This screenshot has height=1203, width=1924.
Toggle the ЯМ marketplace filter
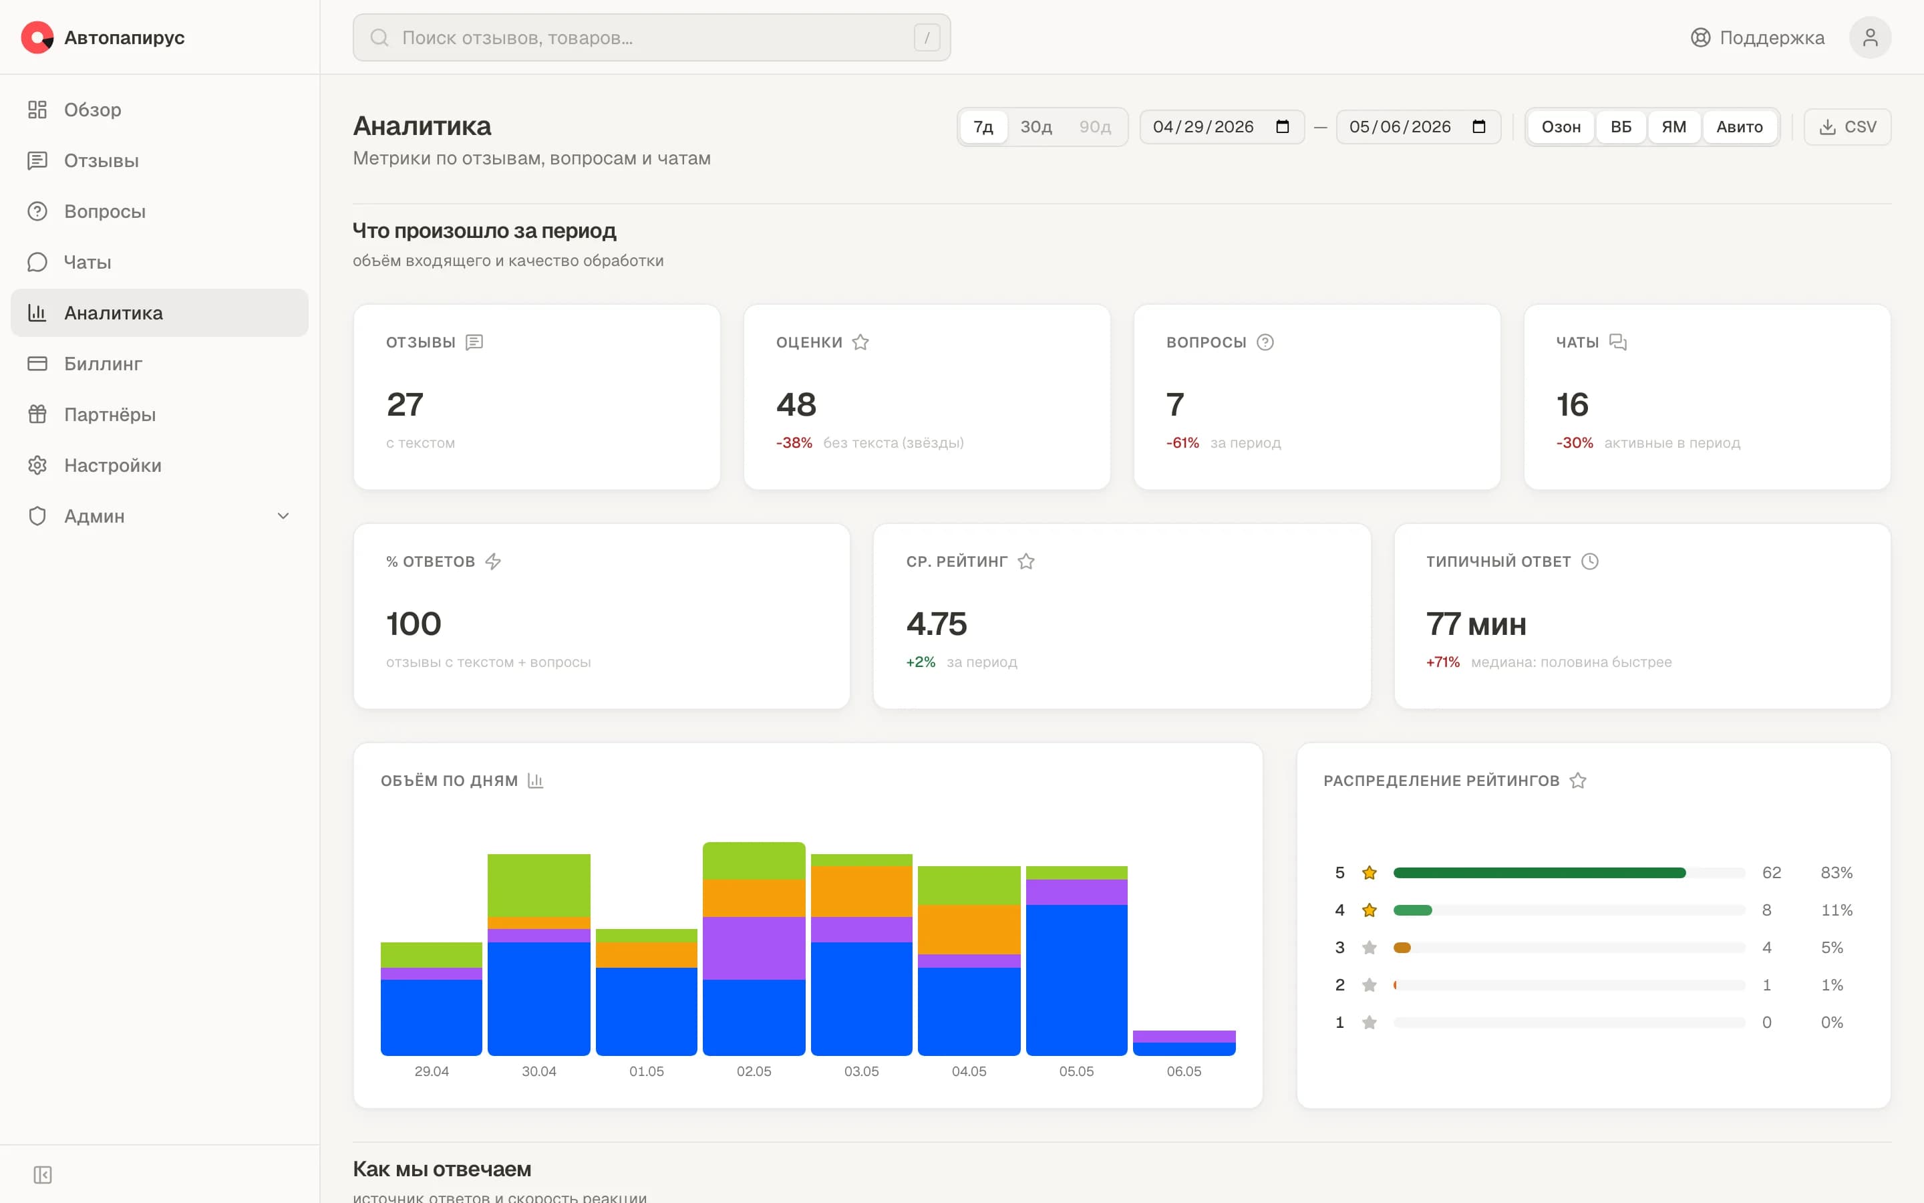[1673, 127]
